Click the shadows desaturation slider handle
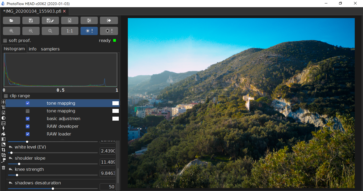 53,189
